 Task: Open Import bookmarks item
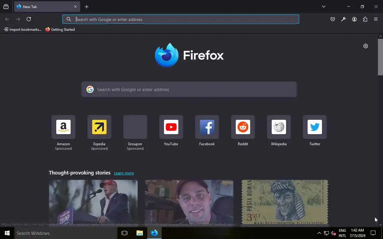[x=23, y=29]
